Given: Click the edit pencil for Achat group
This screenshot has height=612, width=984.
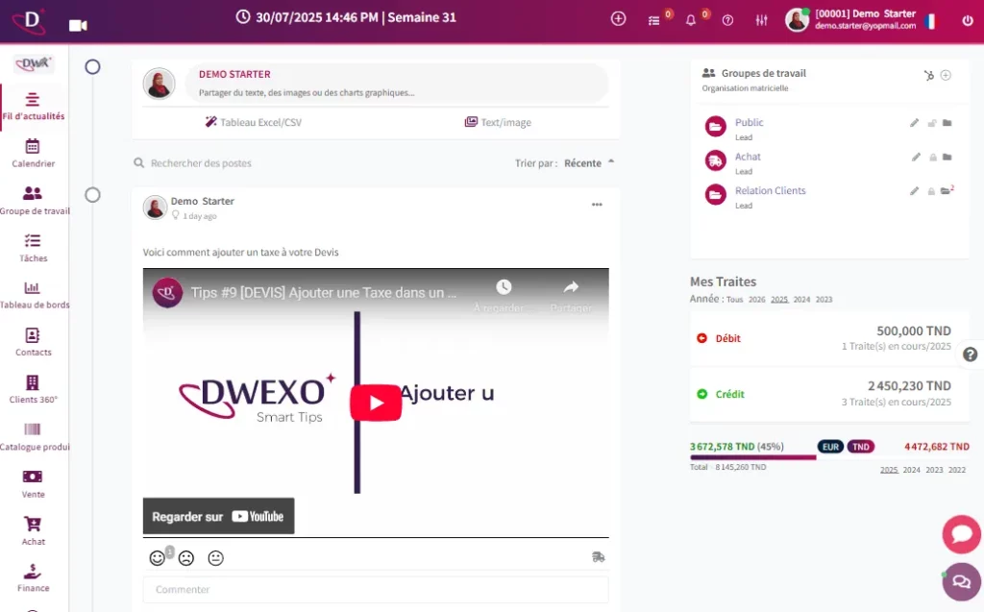Looking at the screenshot, I should [914, 157].
